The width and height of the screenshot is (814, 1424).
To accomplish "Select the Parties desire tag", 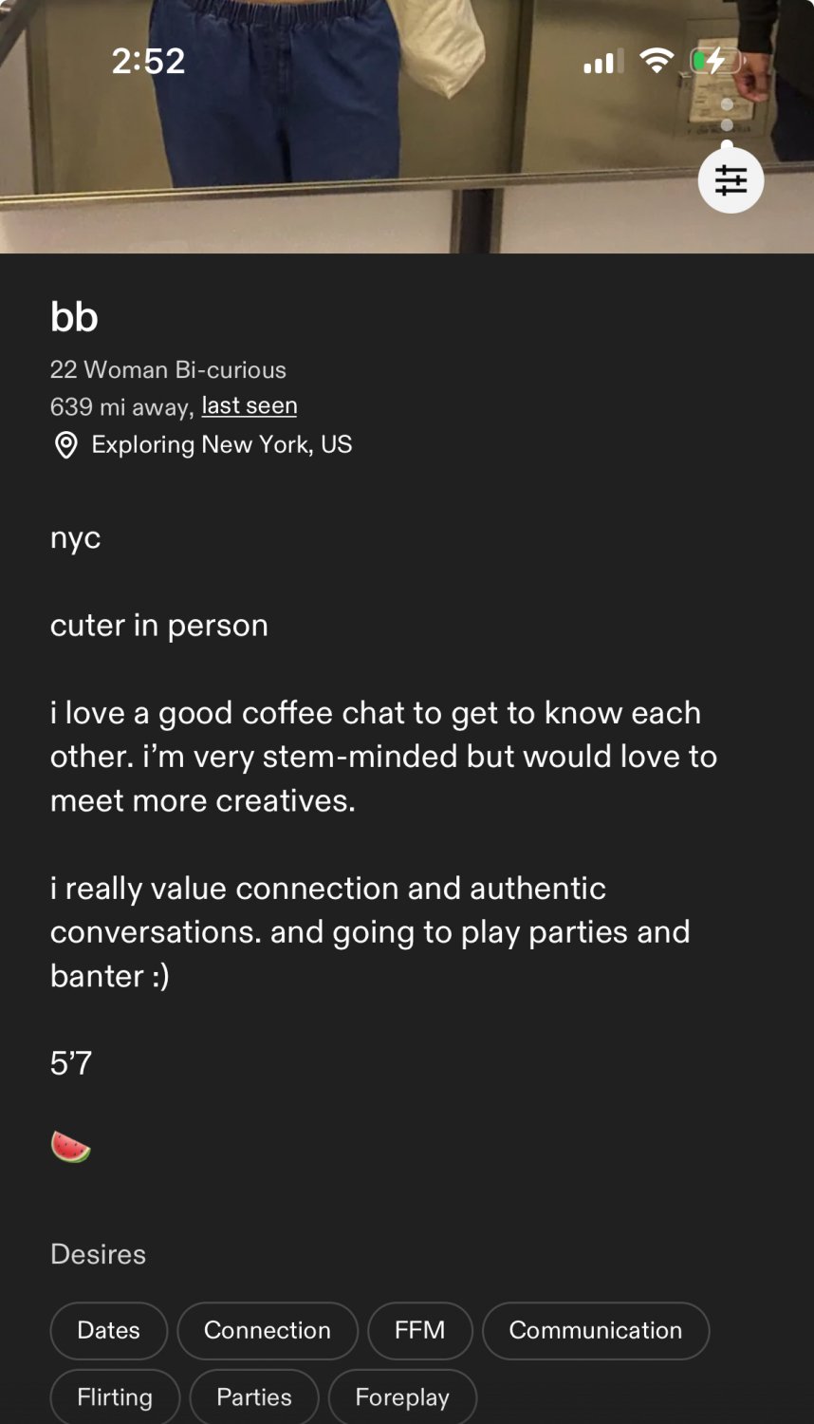I will (254, 1397).
